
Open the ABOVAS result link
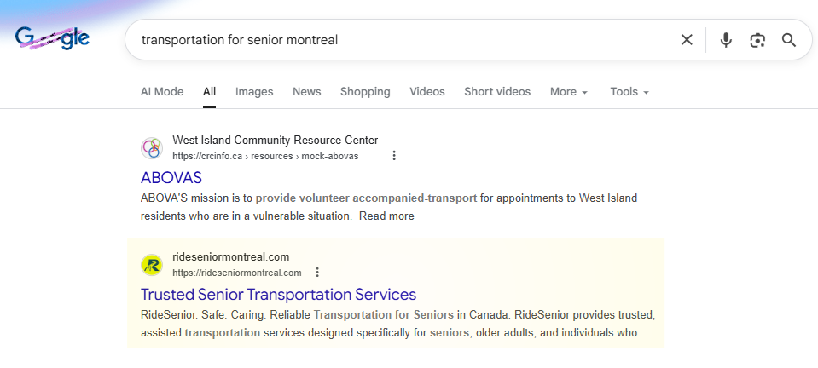(171, 177)
